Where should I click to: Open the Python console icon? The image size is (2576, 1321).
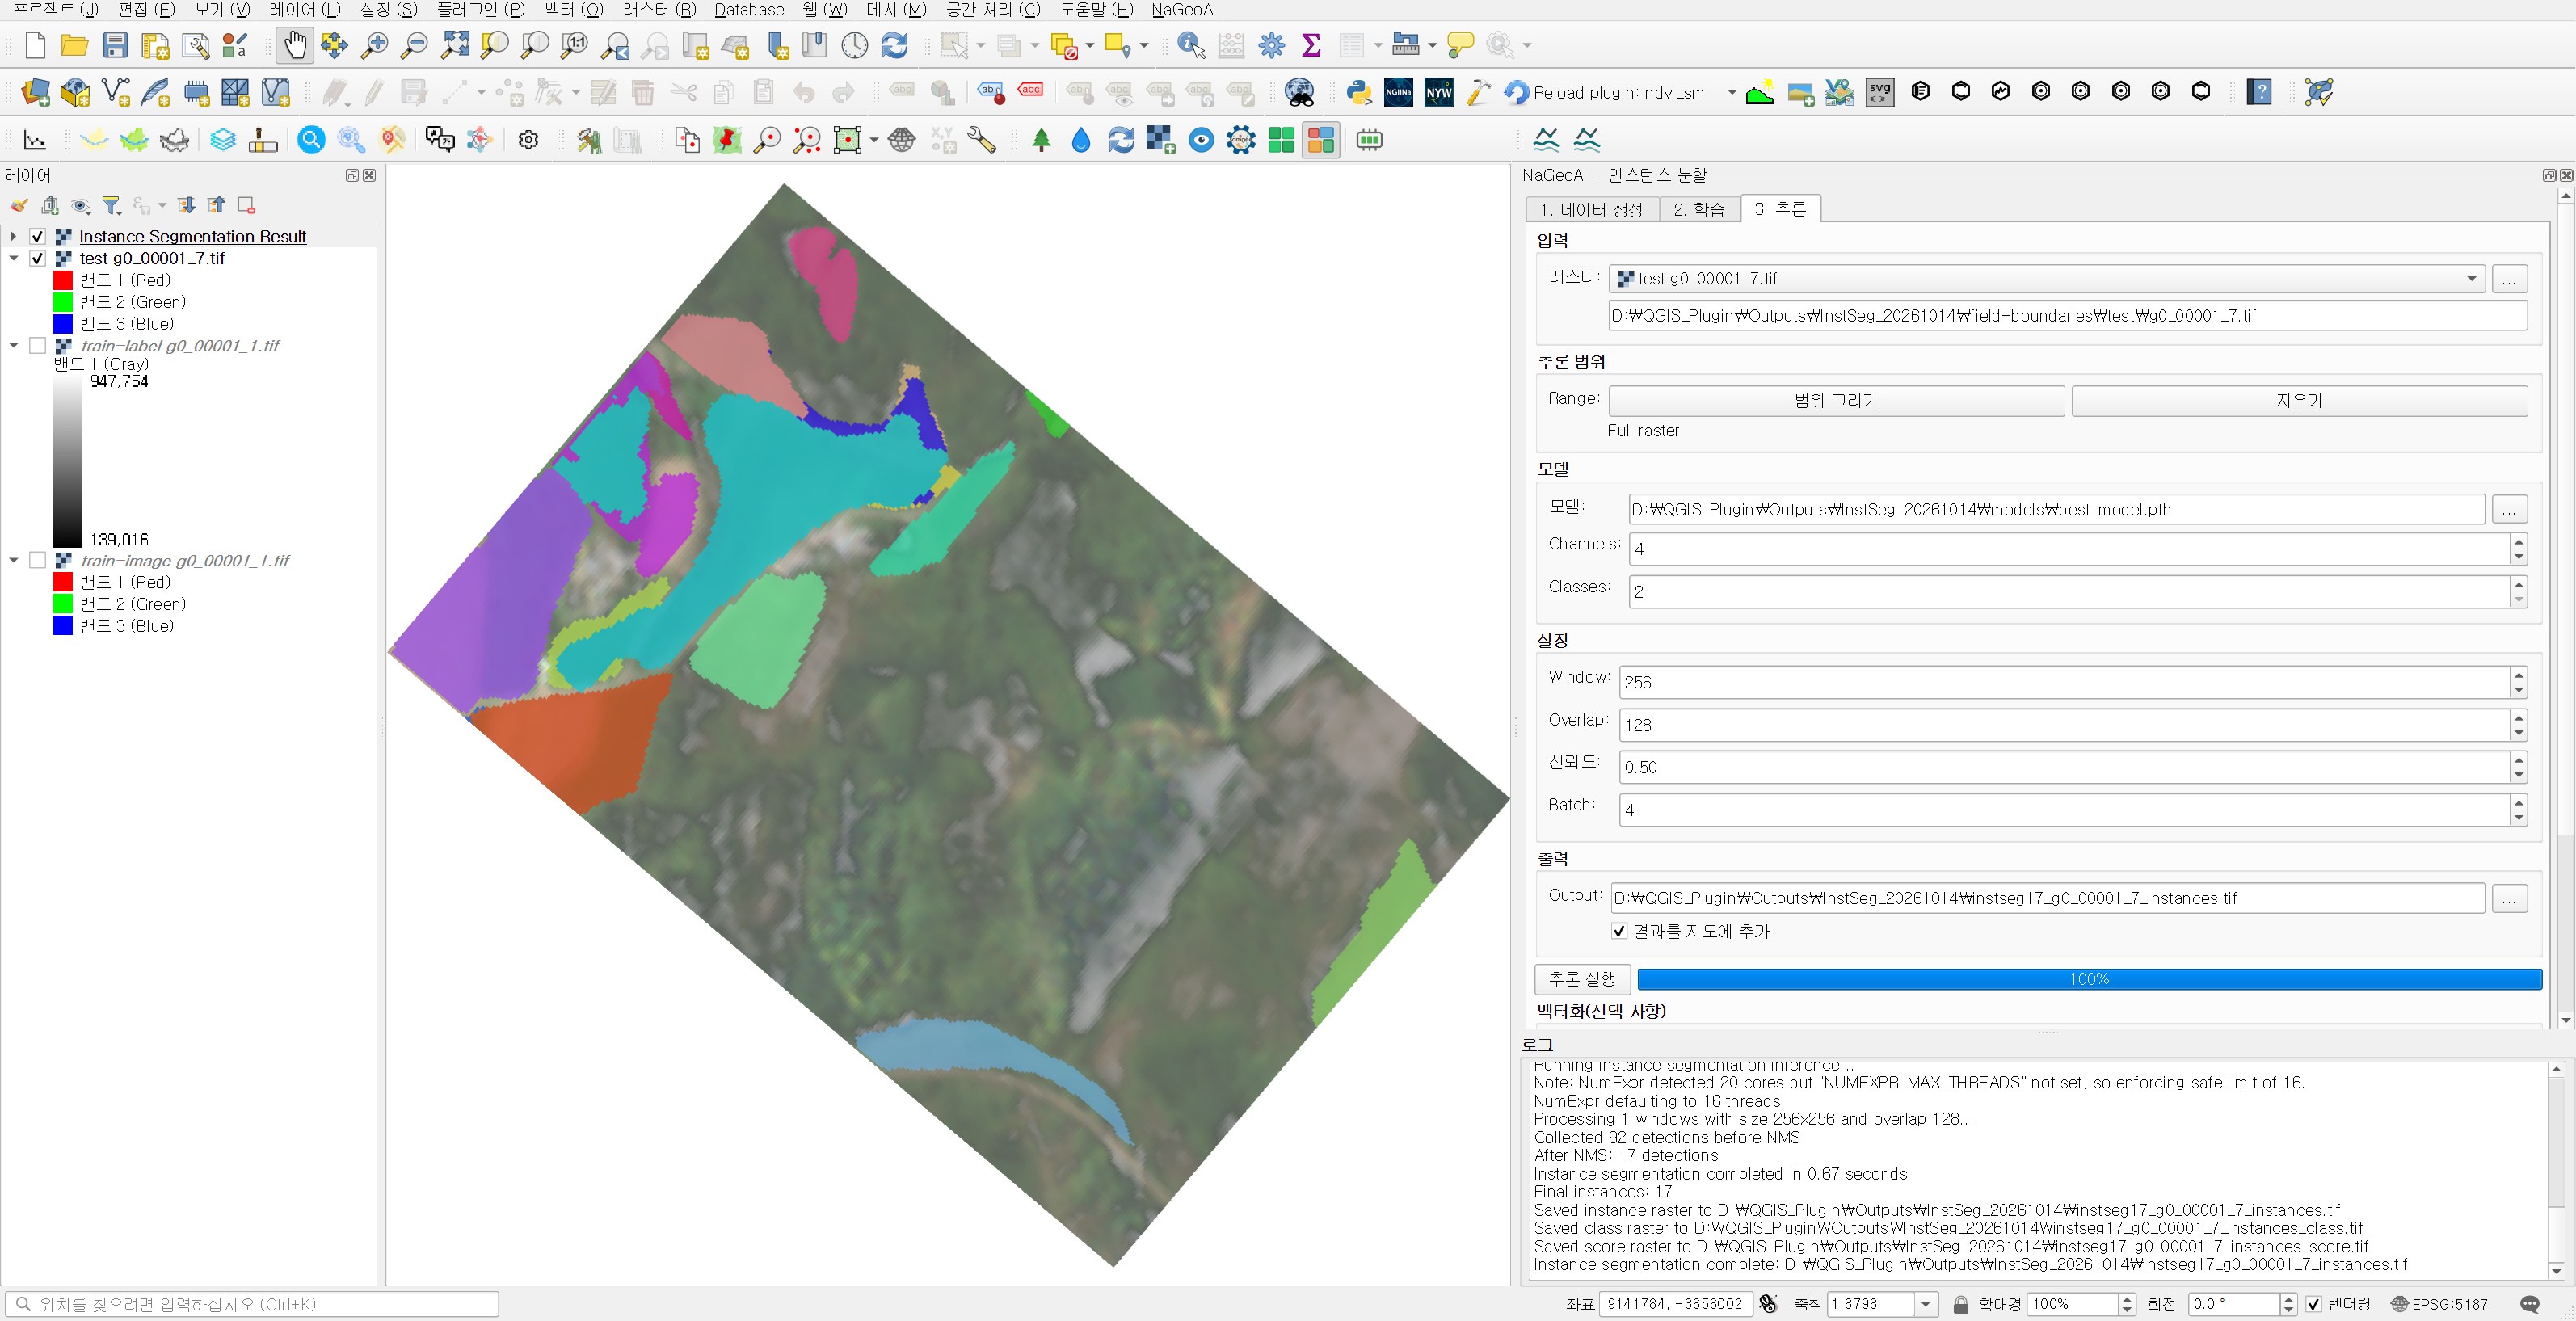pos(1358,92)
